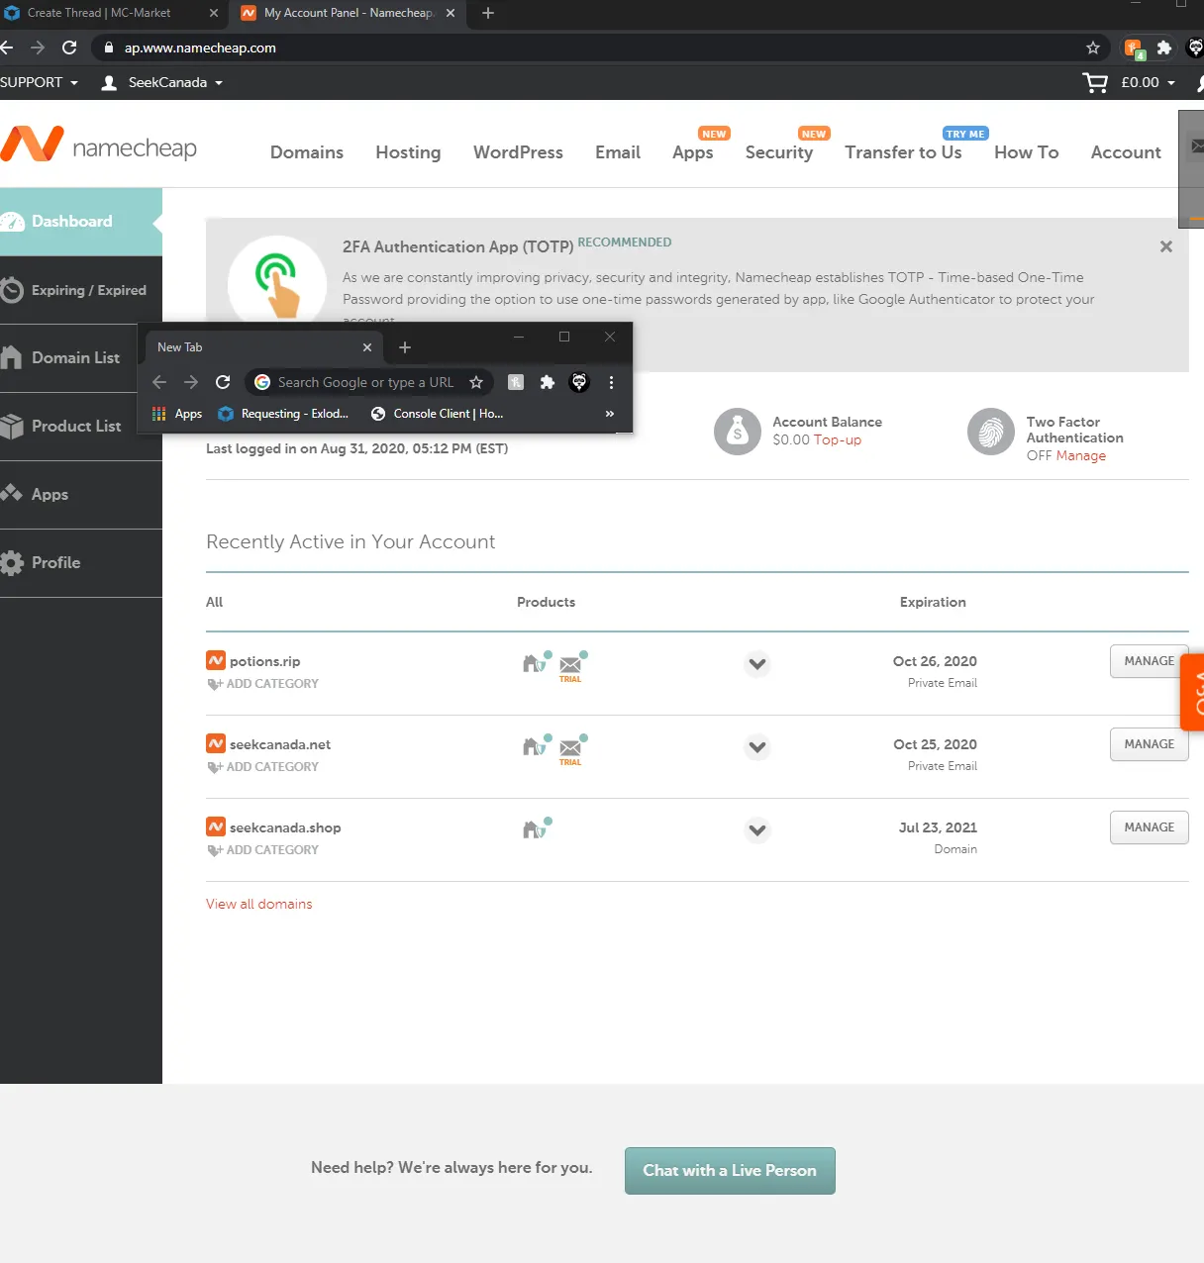Click the Namecheap logo
Image resolution: width=1204 pixels, height=1263 pixels.
99,145
